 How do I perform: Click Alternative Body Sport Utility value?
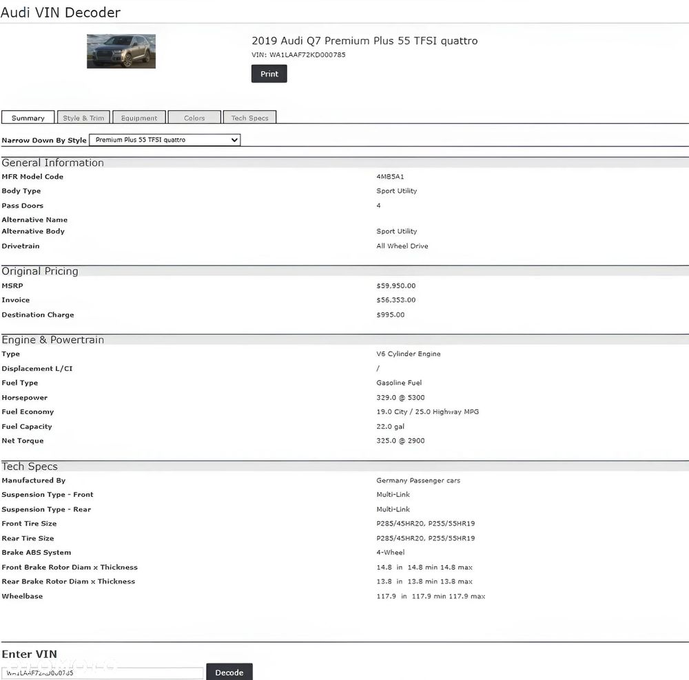click(x=396, y=231)
